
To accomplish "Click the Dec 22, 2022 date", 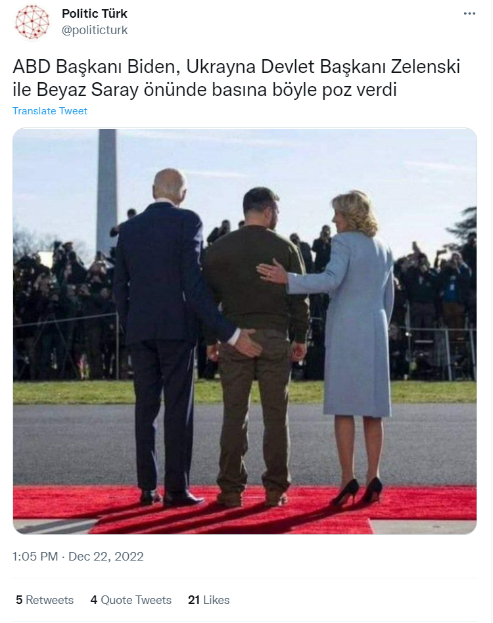I will pyautogui.click(x=106, y=556).
